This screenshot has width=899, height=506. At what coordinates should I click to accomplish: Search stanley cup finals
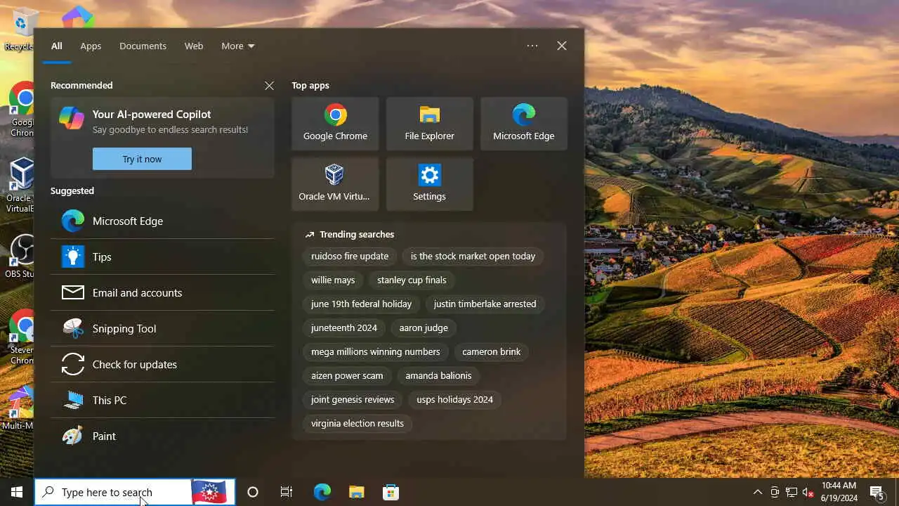pos(412,280)
